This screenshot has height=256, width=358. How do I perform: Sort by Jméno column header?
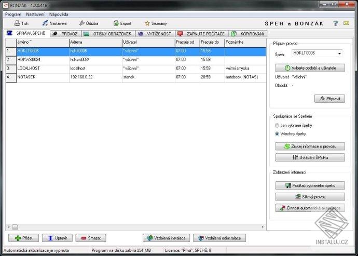pos(43,42)
